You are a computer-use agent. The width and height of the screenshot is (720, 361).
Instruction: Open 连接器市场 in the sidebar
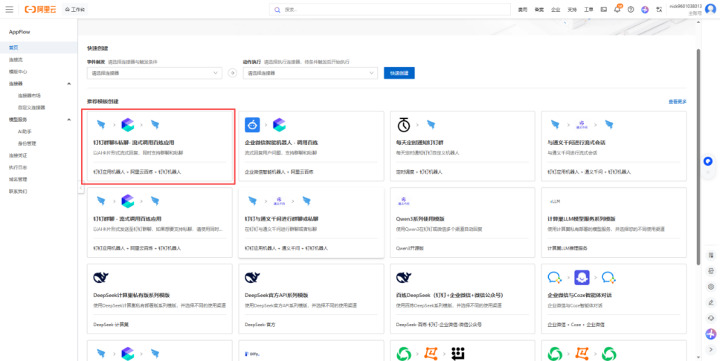pos(30,95)
